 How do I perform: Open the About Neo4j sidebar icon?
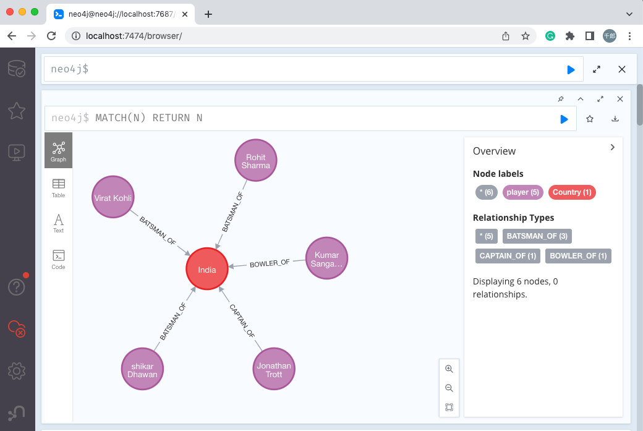17,412
